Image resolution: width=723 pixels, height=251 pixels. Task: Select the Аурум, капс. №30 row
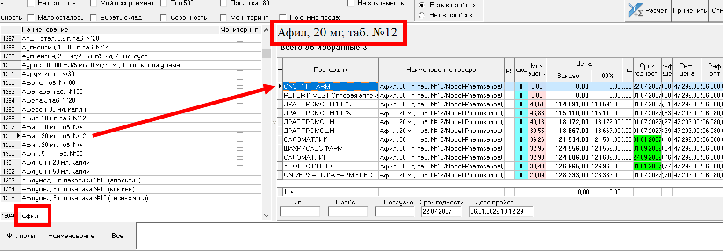click(120, 74)
